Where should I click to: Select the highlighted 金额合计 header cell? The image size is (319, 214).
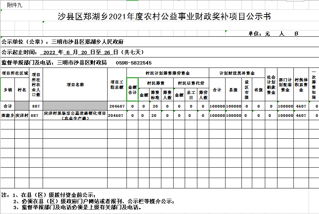[x=132, y=89]
